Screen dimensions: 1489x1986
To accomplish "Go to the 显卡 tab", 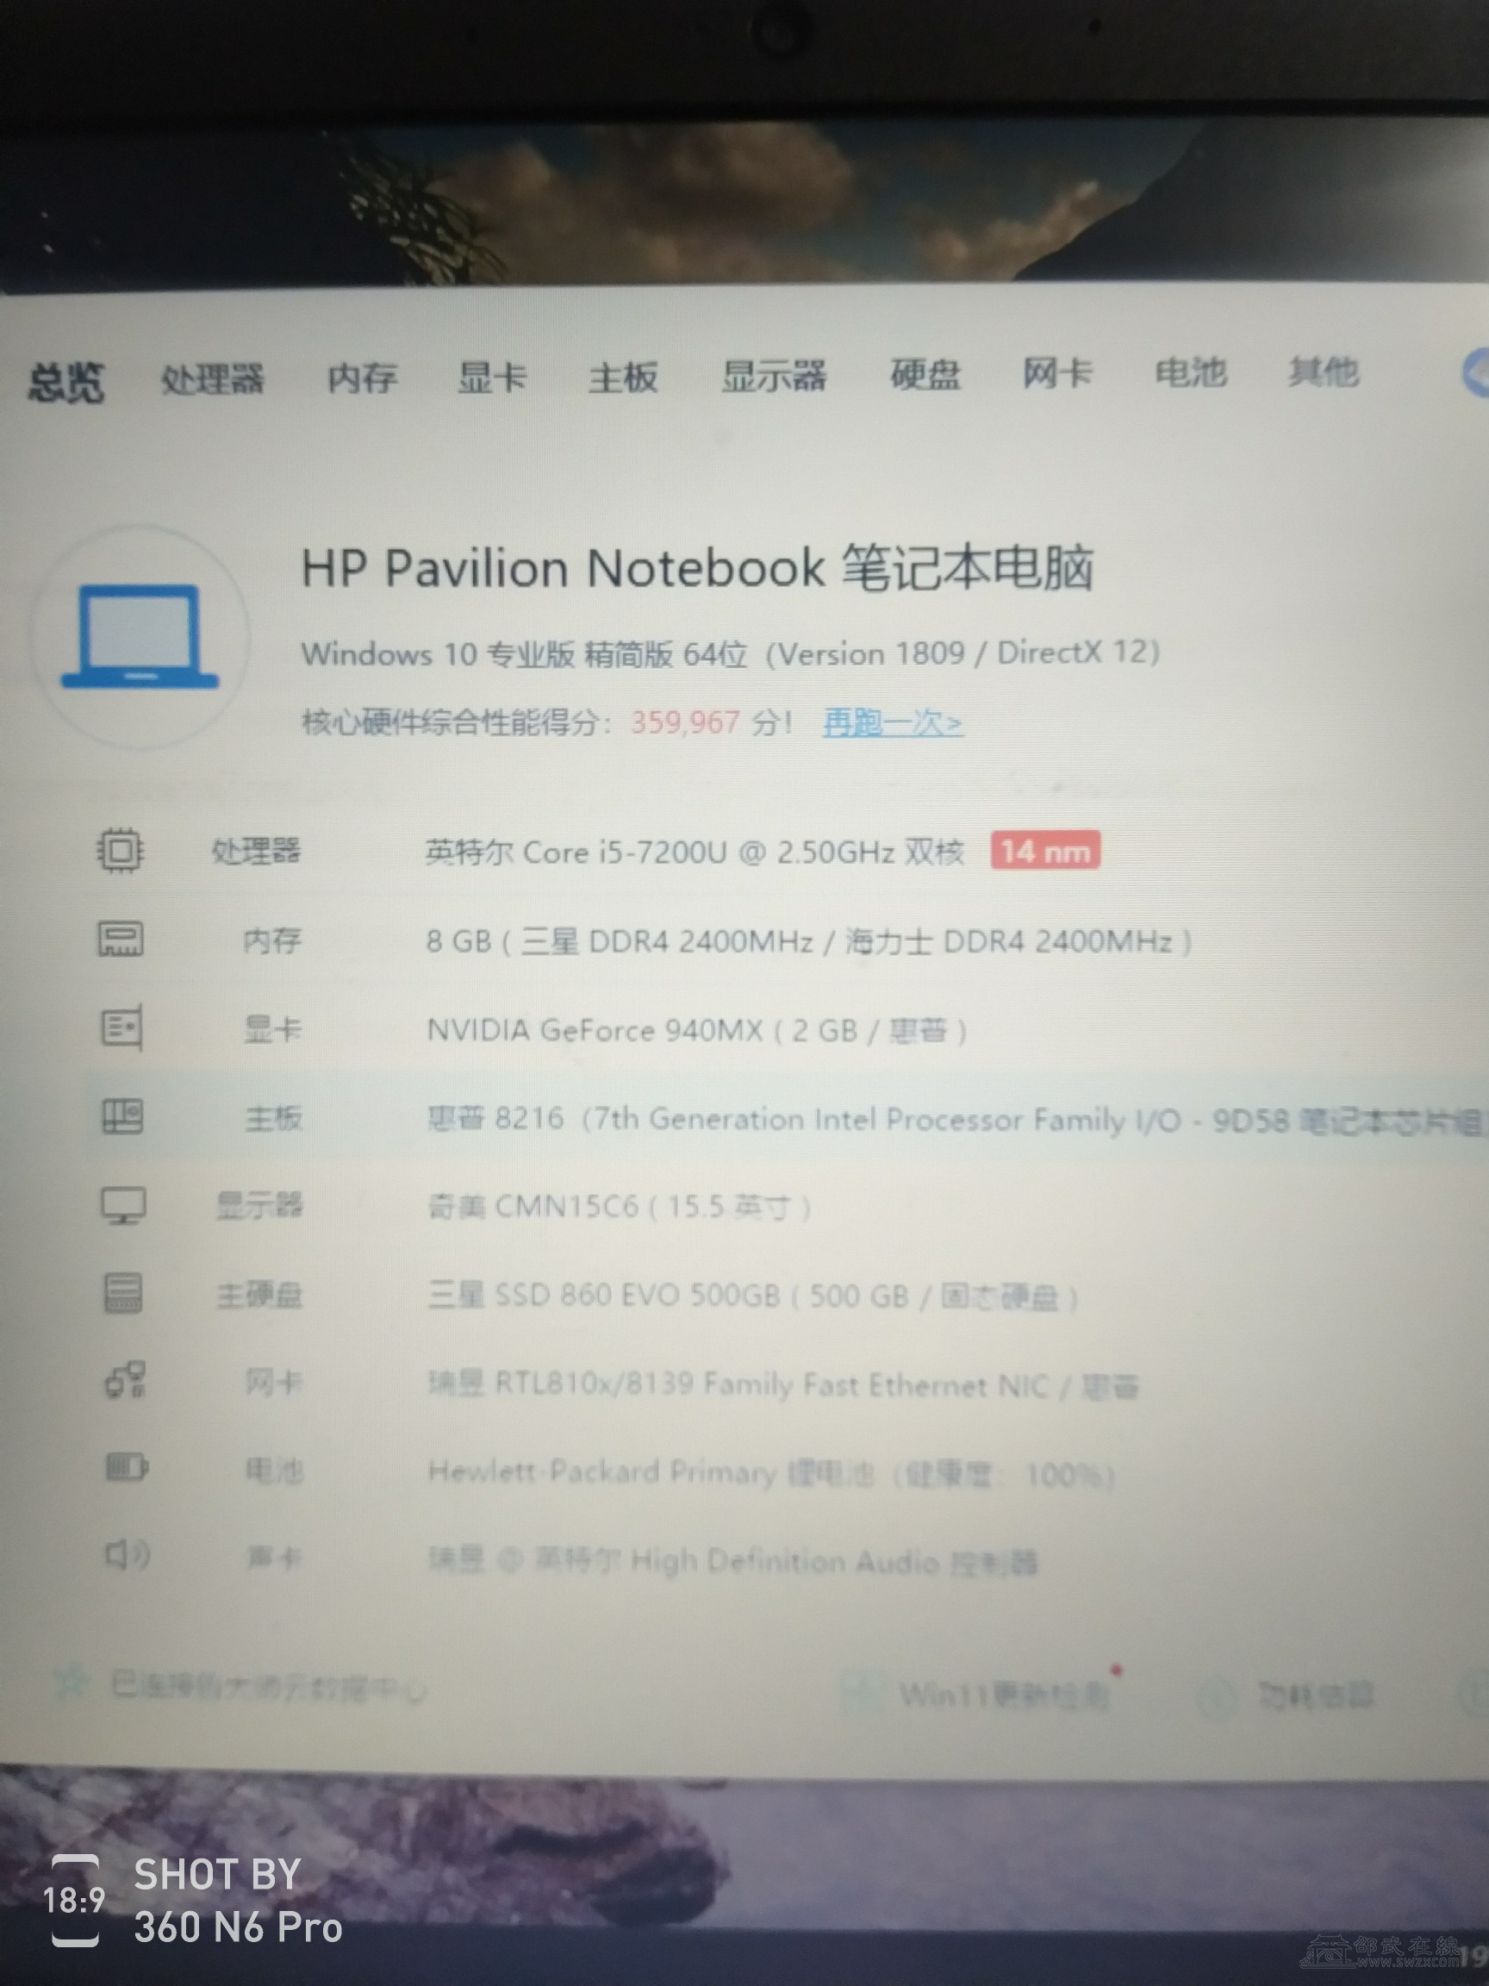I will pyautogui.click(x=492, y=377).
